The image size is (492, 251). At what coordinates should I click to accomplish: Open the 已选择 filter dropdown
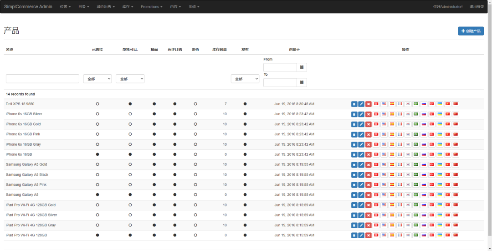coord(97,79)
